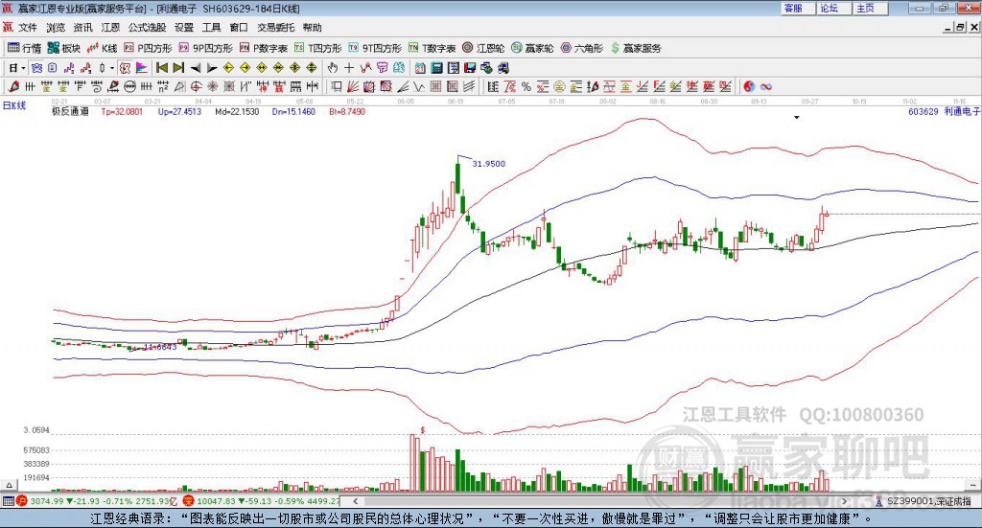The width and height of the screenshot is (982, 528).
Task: Click the Tp=32.0801 indicator value
Action: (122, 111)
